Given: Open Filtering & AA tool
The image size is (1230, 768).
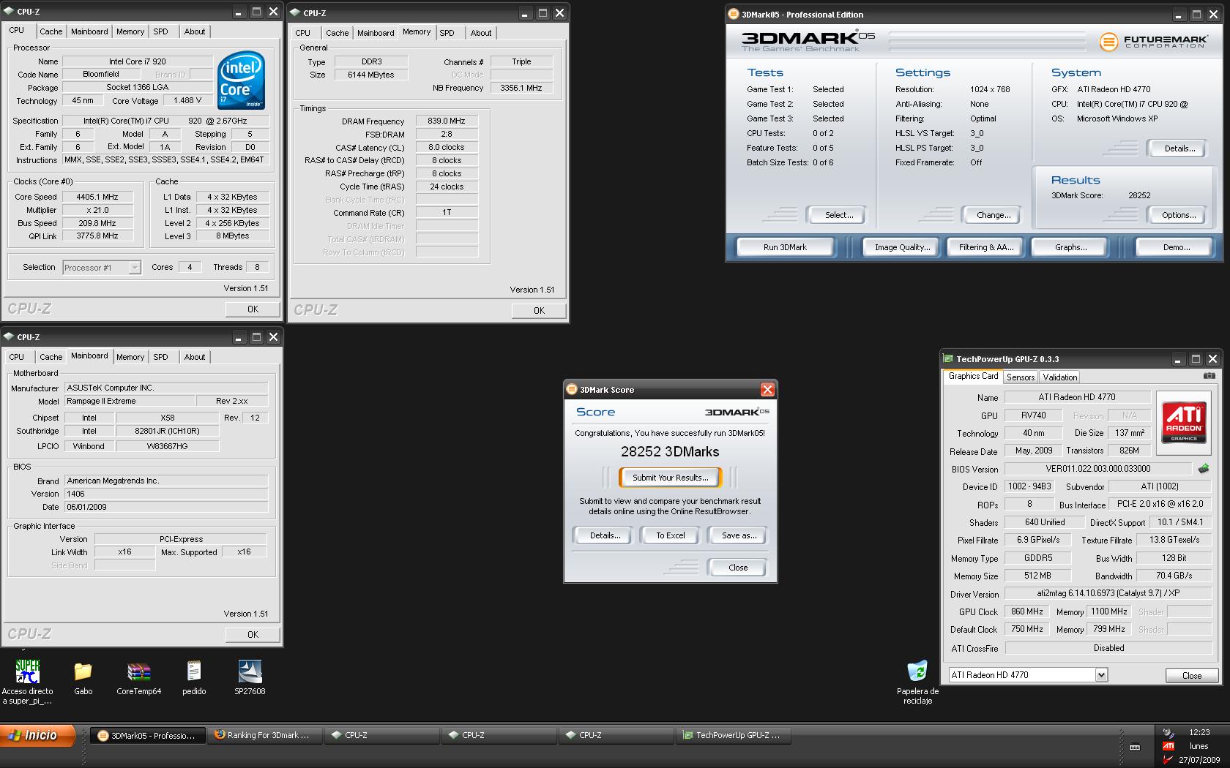Looking at the screenshot, I should pos(986,247).
